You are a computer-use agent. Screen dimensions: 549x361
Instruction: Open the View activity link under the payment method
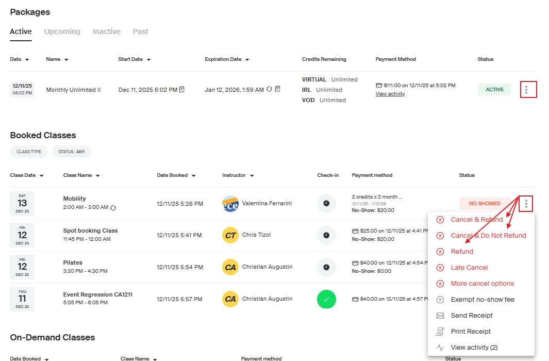[x=390, y=94]
